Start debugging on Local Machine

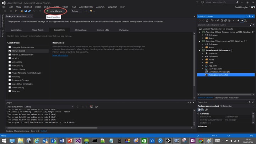pos(54,11)
